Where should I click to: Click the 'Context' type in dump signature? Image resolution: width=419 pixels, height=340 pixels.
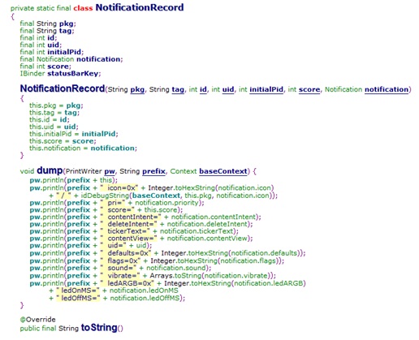pyautogui.click(x=184, y=171)
